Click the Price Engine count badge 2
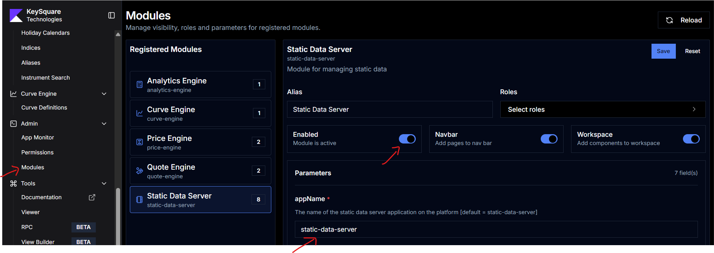Viewport: 714px width, 253px height. click(259, 142)
